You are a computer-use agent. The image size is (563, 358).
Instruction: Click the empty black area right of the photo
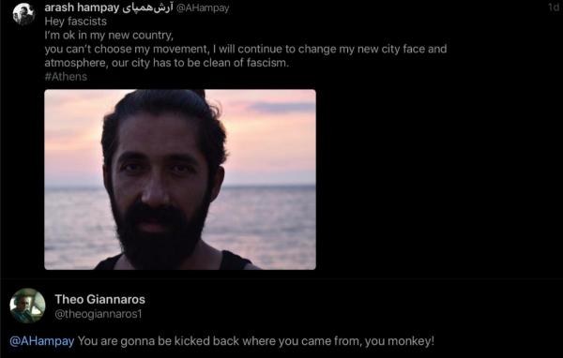click(438, 179)
